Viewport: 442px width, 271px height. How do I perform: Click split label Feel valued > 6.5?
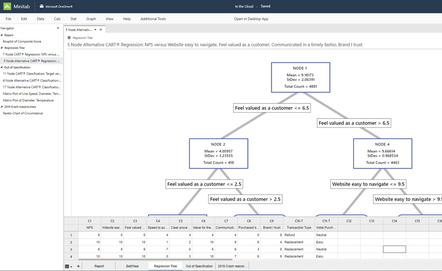coord(354,123)
